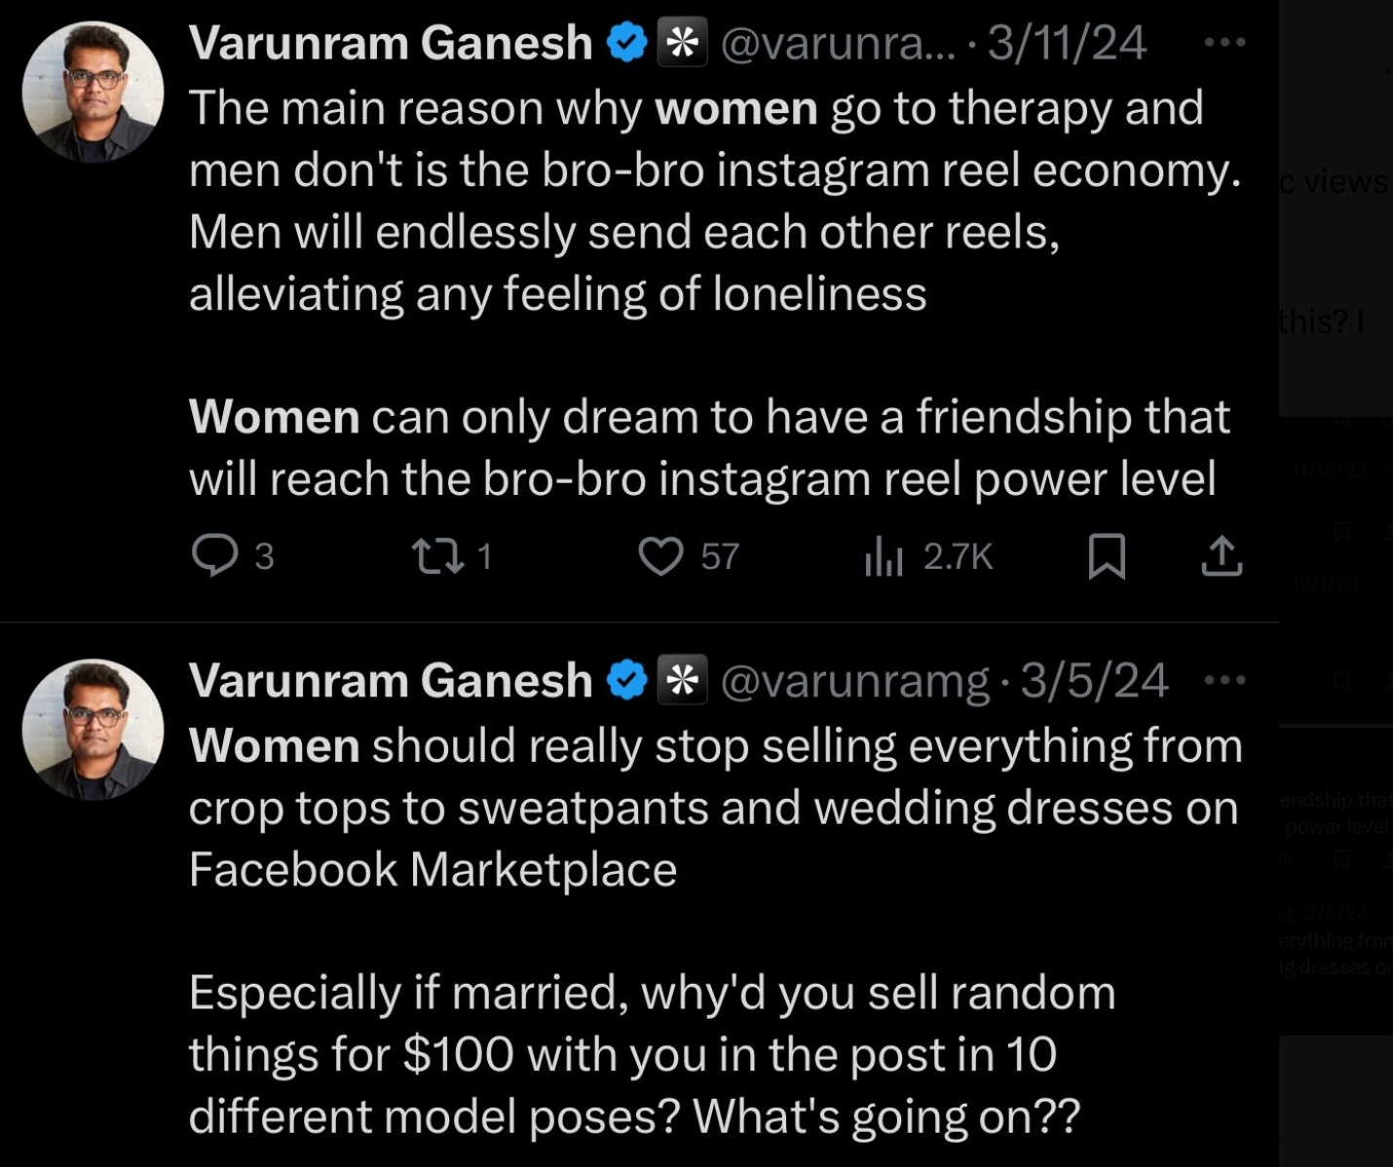Open more options on the 3/11/24 tweet
The width and height of the screenshot is (1393, 1167).
tap(1225, 43)
